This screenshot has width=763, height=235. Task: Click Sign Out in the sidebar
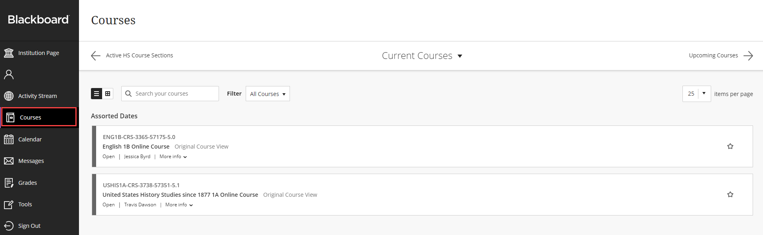click(x=30, y=225)
